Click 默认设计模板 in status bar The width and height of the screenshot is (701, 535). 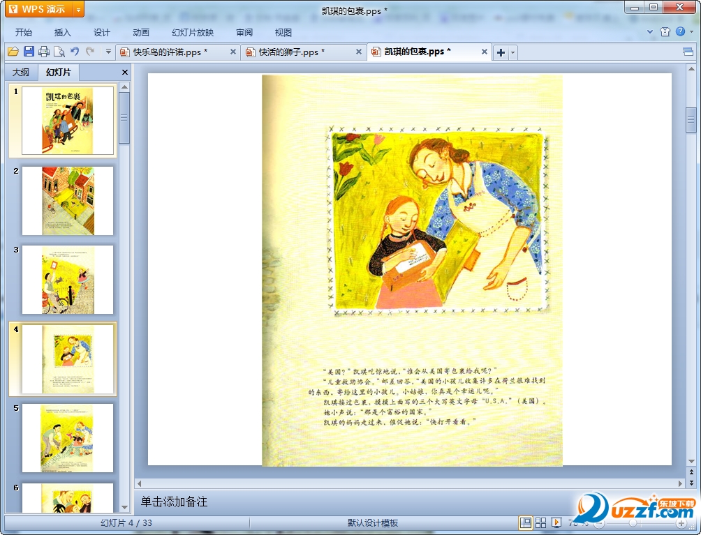(373, 523)
